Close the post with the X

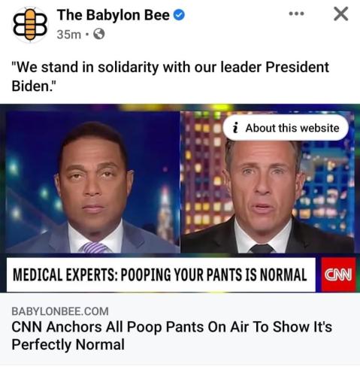(x=341, y=14)
